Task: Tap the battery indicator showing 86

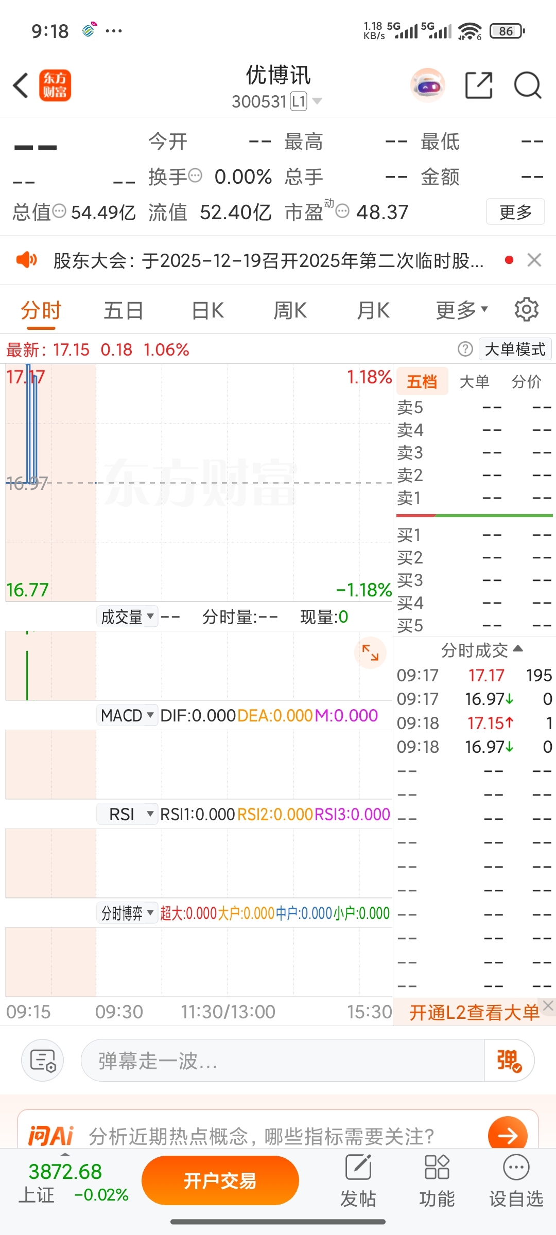Action: coord(507,31)
